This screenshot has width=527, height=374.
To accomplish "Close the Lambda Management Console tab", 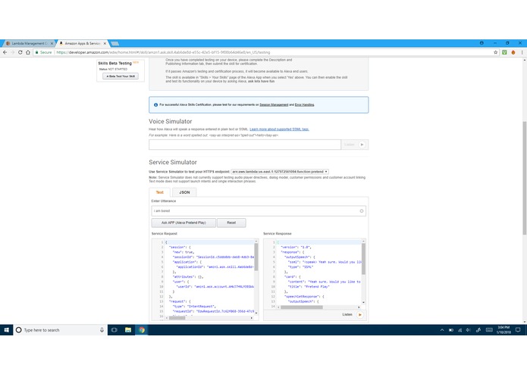I will pyautogui.click(x=52, y=44).
